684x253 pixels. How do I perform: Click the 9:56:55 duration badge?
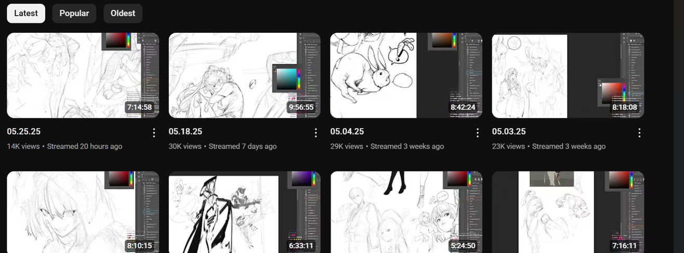(x=301, y=108)
